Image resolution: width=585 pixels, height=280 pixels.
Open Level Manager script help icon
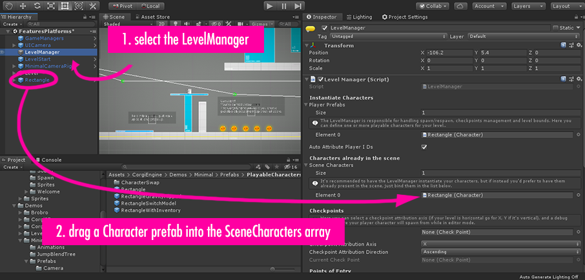tap(564, 79)
